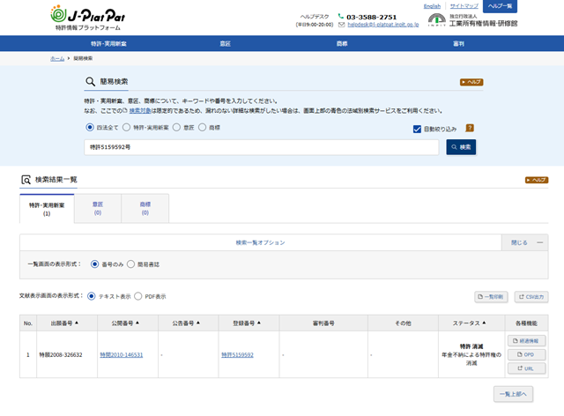Image resolution: width=564 pixels, height=416 pixels.
Task: Select the 特許・実用新案 radio button
Action: point(127,127)
